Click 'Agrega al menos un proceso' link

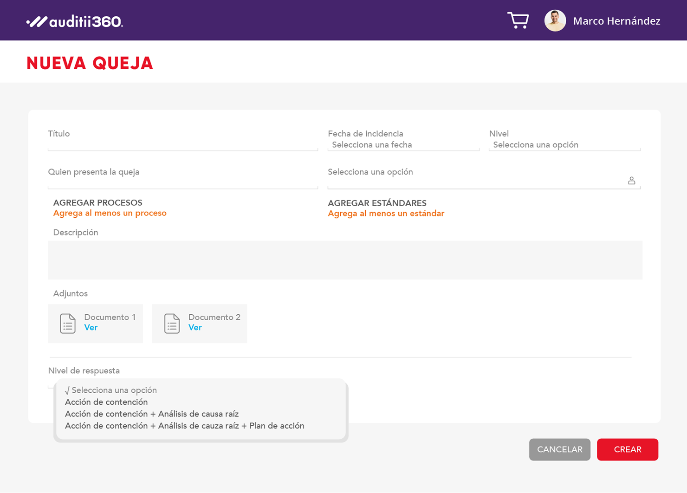(x=110, y=213)
